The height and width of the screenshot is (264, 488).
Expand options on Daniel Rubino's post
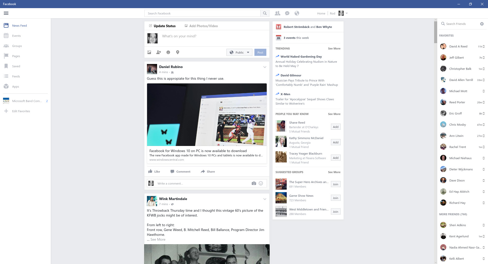tap(265, 67)
